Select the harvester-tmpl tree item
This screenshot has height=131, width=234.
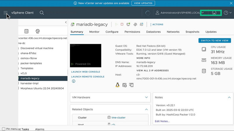point(30,83)
